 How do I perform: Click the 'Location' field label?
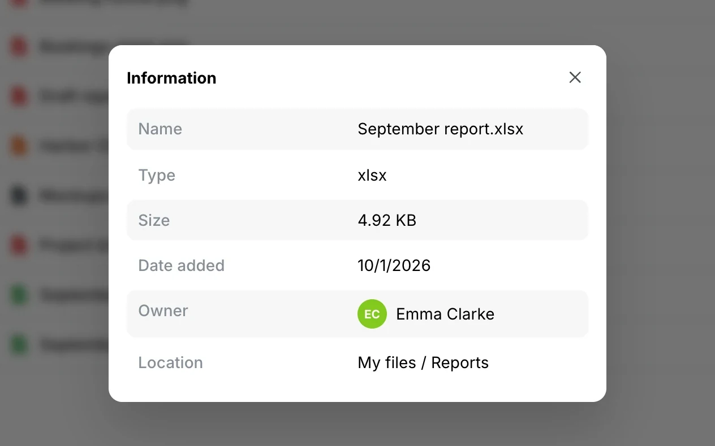pos(170,362)
